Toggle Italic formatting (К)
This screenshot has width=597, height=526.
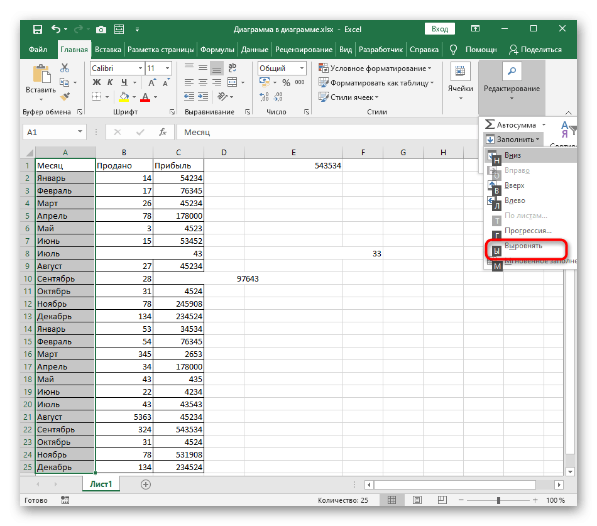pyautogui.click(x=110, y=82)
